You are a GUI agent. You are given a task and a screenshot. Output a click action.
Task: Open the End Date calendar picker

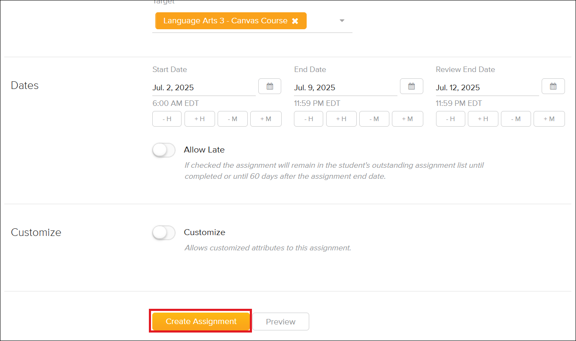click(411, 86)
